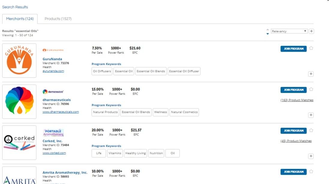Open the GuruNanda logo thumbnail

(x=19, y=60)
